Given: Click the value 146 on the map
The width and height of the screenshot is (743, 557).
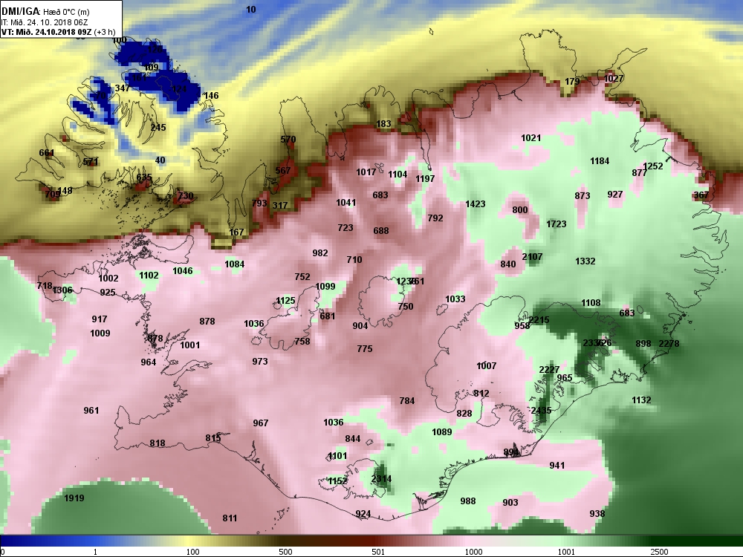Looking at the screenshot, I should click(x=211, y=95).
